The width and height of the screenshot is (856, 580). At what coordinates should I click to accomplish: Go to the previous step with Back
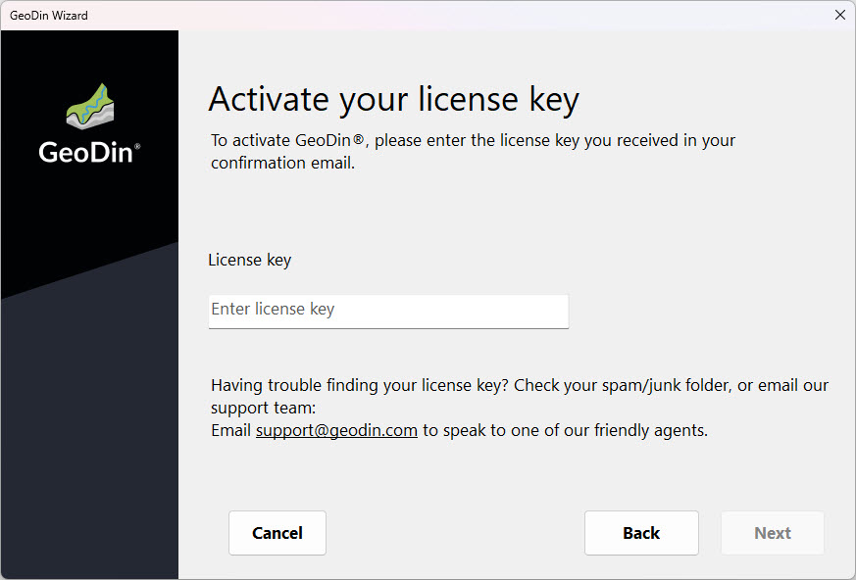point(641,533)
